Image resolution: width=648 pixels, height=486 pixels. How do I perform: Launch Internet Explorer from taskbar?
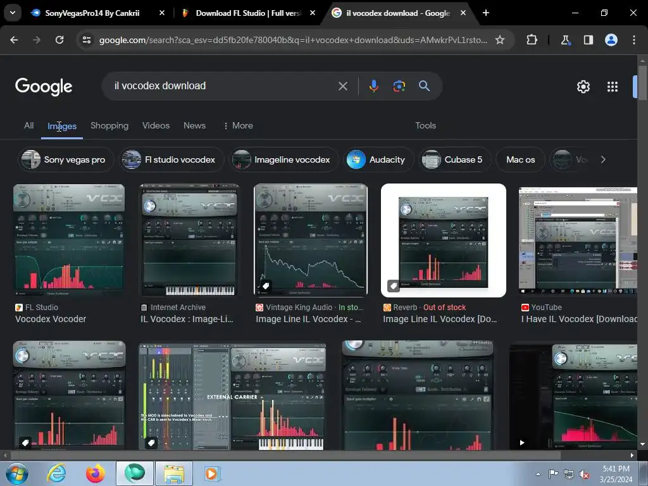click(56, 473)
